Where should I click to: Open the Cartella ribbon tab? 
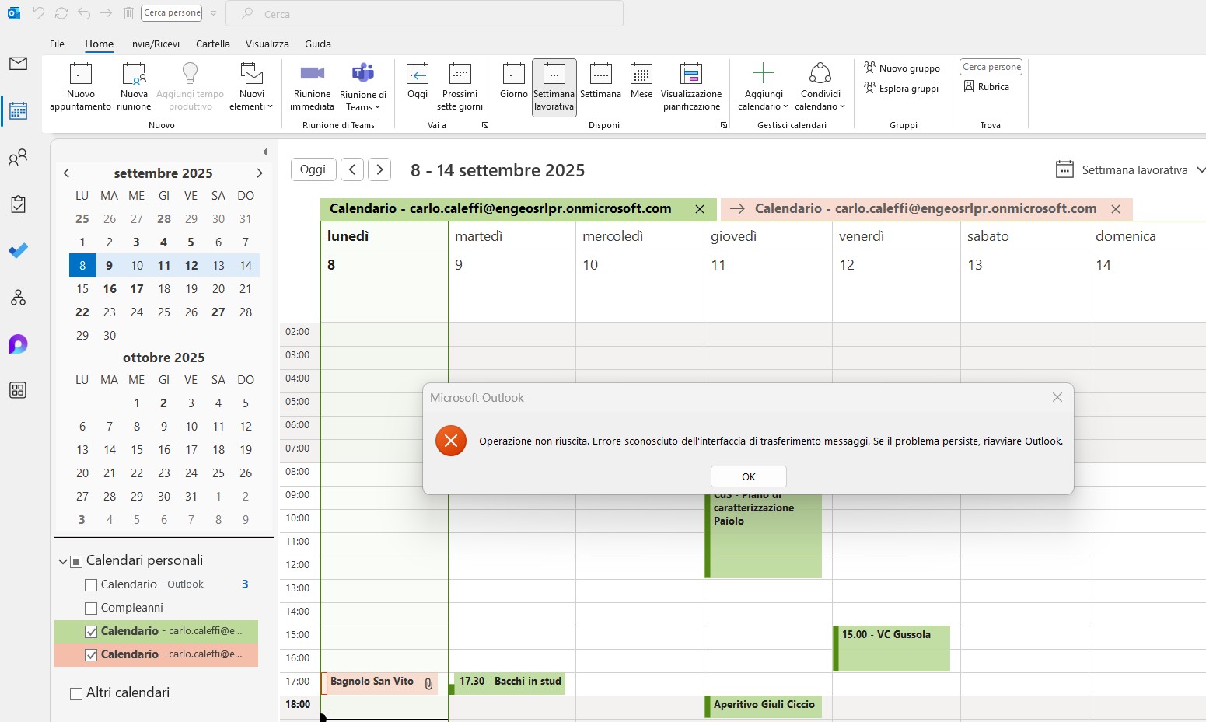tap(213, 44)
